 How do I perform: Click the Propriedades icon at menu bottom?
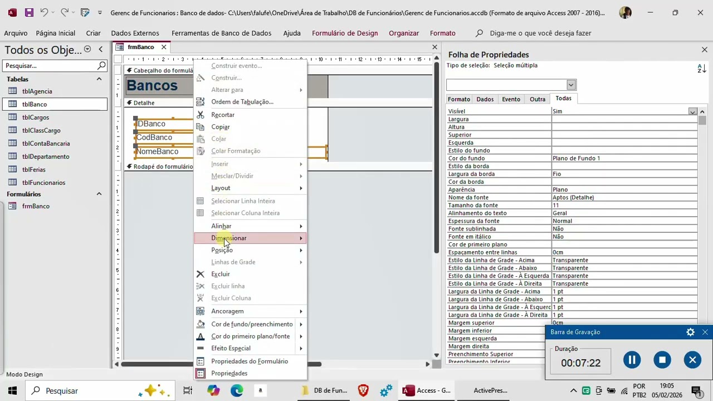pos(201,373)
